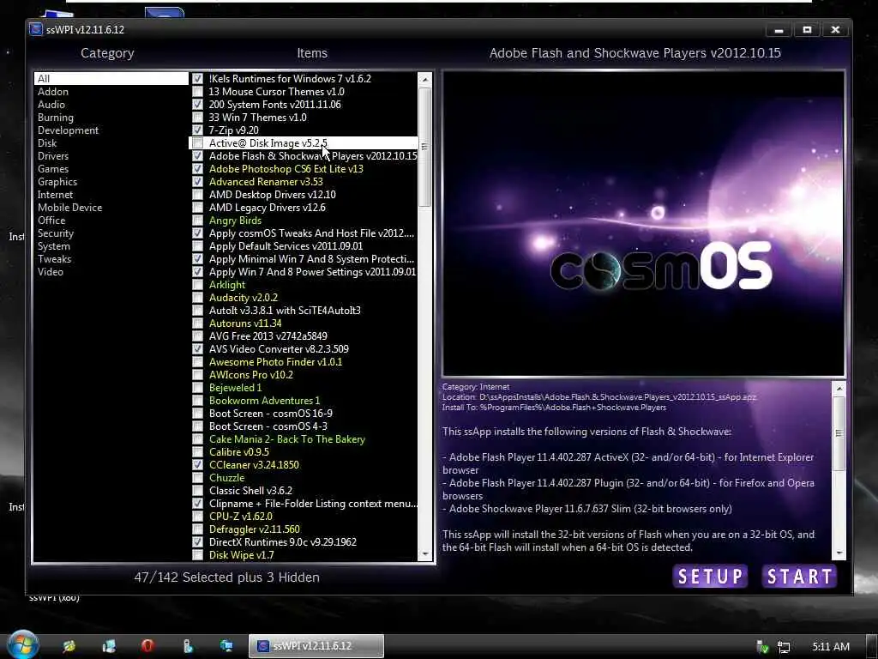Click items list scroll-up arrow
The width and height of the screenshot is (878, 659).
[425, 80]
